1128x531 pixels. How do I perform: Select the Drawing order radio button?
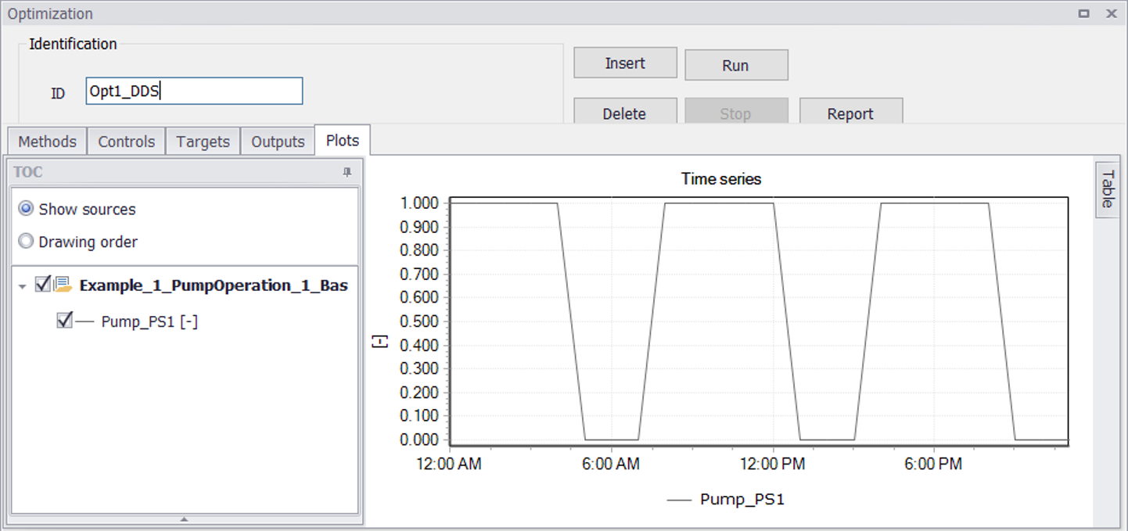click(x=26, y=242)
